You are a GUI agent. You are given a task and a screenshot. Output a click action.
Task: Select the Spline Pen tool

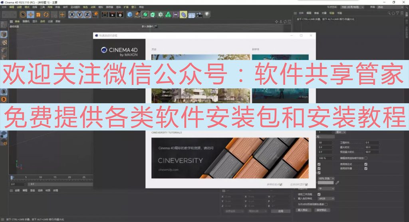click(x=137, y=15)
